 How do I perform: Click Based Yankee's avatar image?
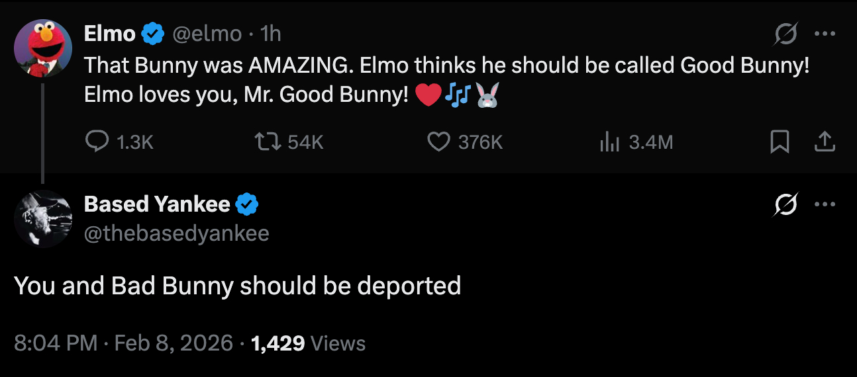point(43,218)
